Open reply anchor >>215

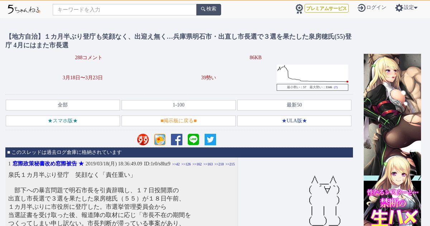pyautogui.click(x=230, y=164)
